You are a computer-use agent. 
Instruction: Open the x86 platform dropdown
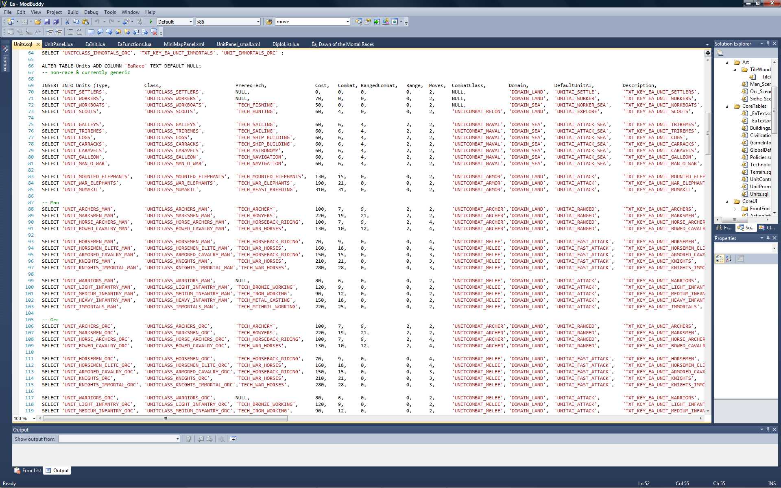[x=258, y=22]
